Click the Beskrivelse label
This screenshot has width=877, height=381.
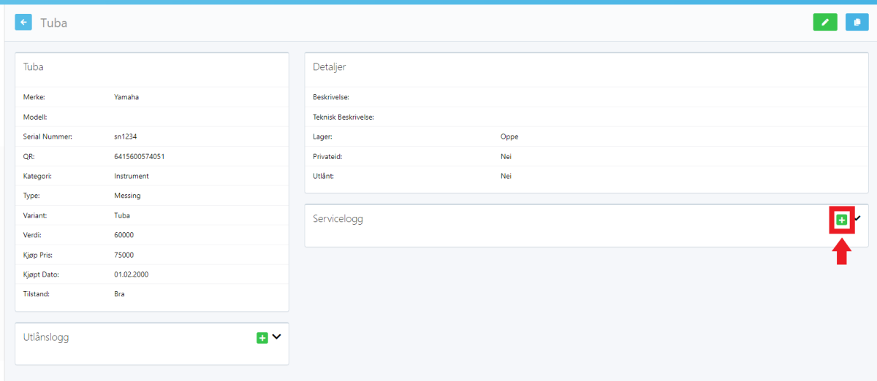click(x=331, y=97)
